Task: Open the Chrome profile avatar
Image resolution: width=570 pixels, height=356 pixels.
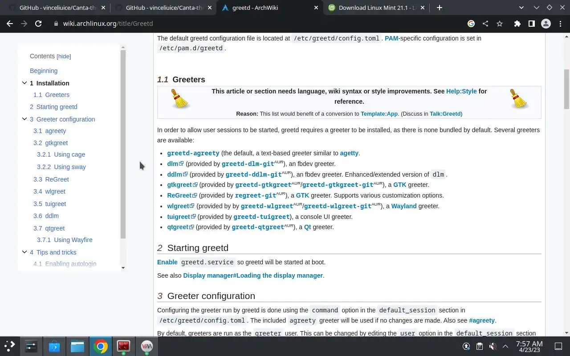Action: point(546,24)
